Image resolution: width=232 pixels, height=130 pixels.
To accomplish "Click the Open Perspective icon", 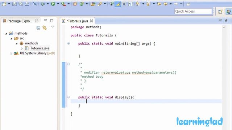I will (x=220, y=12).
